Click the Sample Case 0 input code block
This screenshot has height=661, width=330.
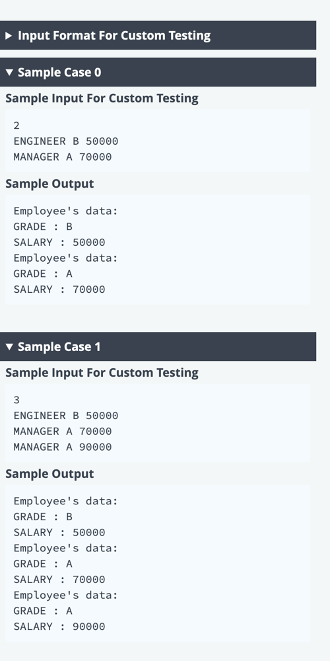pos(158,141)
